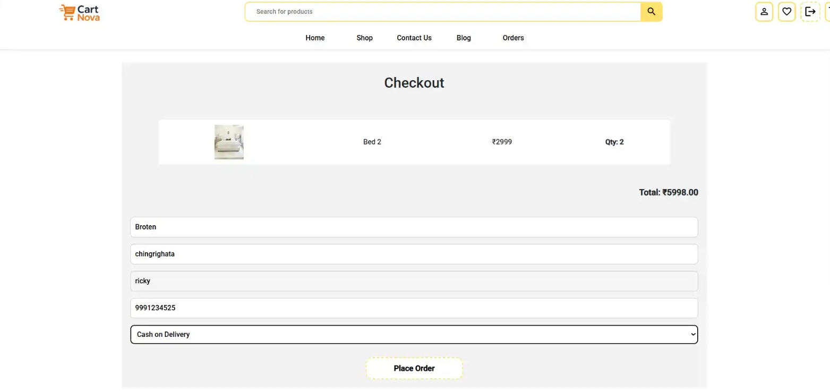830x391 pixels.
Task: Expand the Cash on Delivery payment dropdown
Action: pyautogui.click(x=414, y=335)
